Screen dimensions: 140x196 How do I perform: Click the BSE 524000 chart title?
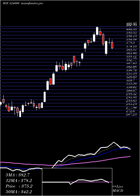tap(11, 3)
